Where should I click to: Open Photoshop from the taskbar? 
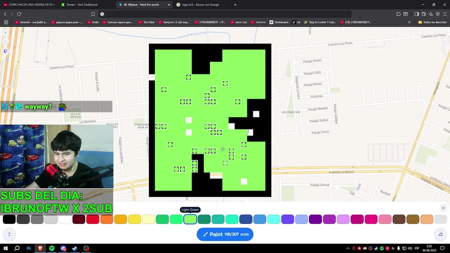pos(29,248)
